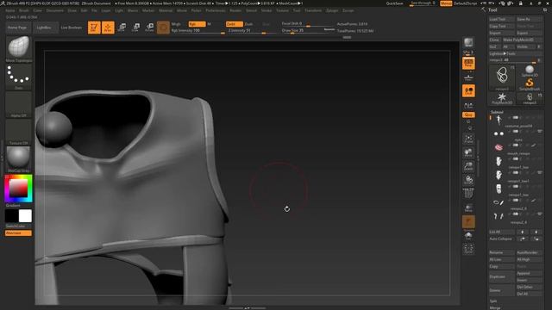The width and height of the screenshot is (552, 310).
Task: Click the Alternate button
Action: [x=18, y=233]
